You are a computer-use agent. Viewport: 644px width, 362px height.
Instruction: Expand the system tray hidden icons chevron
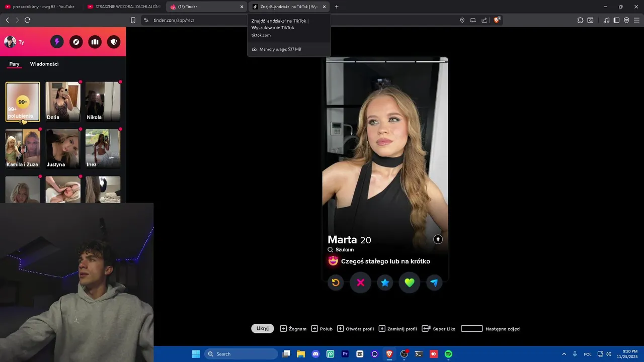coord(564,354)
